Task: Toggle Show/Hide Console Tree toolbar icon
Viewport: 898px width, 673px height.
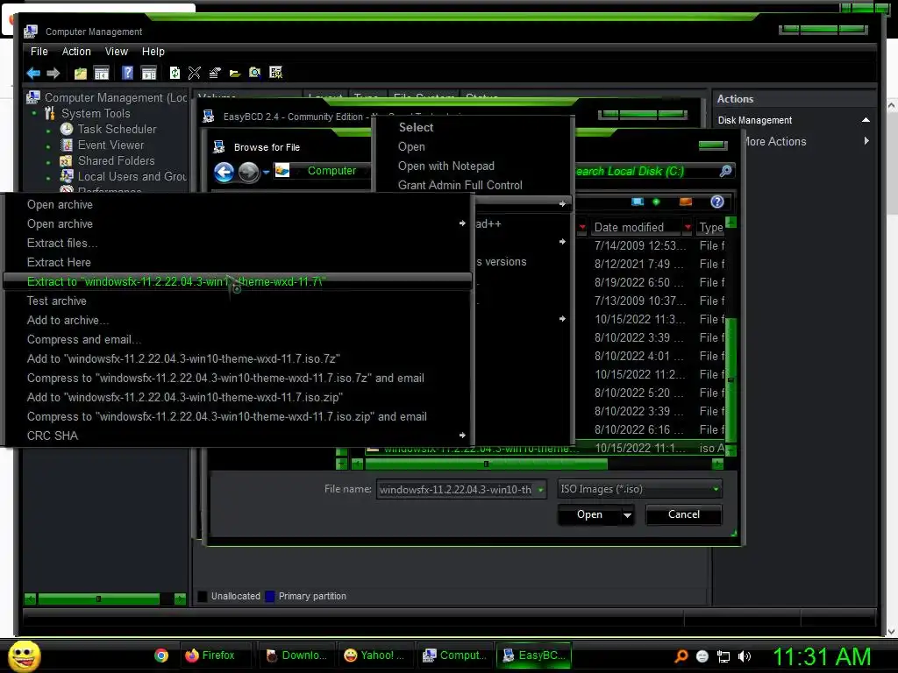Action: (x=102, y=74)
